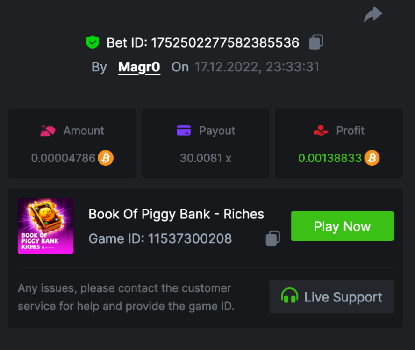This screenshot has height=350, width=415.
Task: Copy the Game ID to clipboard
Action: tap(273, 238)
